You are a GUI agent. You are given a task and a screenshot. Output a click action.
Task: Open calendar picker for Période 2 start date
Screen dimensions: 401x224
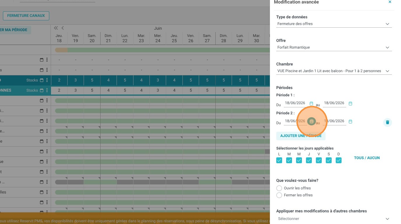[x=311, y=122]
